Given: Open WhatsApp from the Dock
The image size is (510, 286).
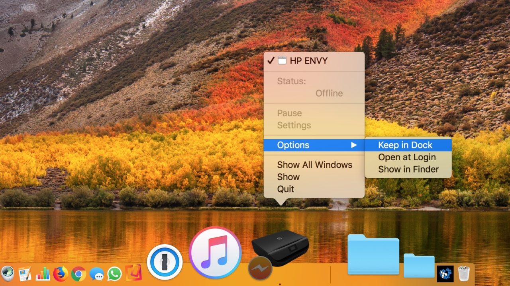Looking at the screenshot, I should click(114, 274).
